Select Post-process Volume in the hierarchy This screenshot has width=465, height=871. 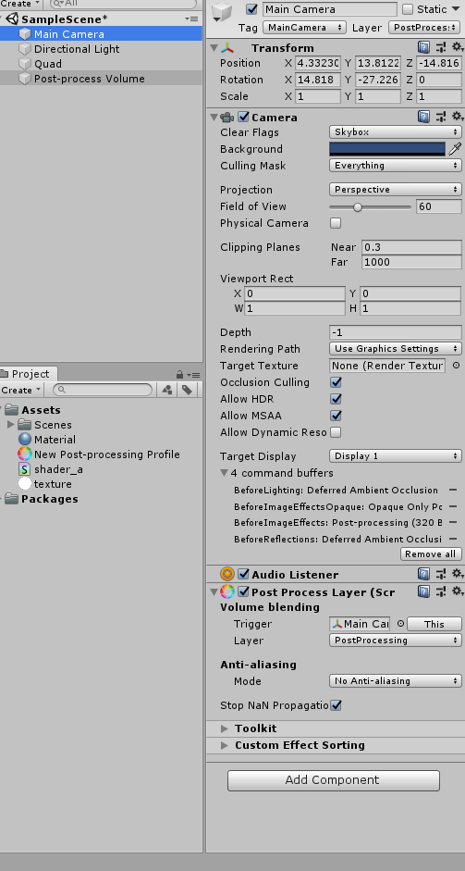pos(90,79)
